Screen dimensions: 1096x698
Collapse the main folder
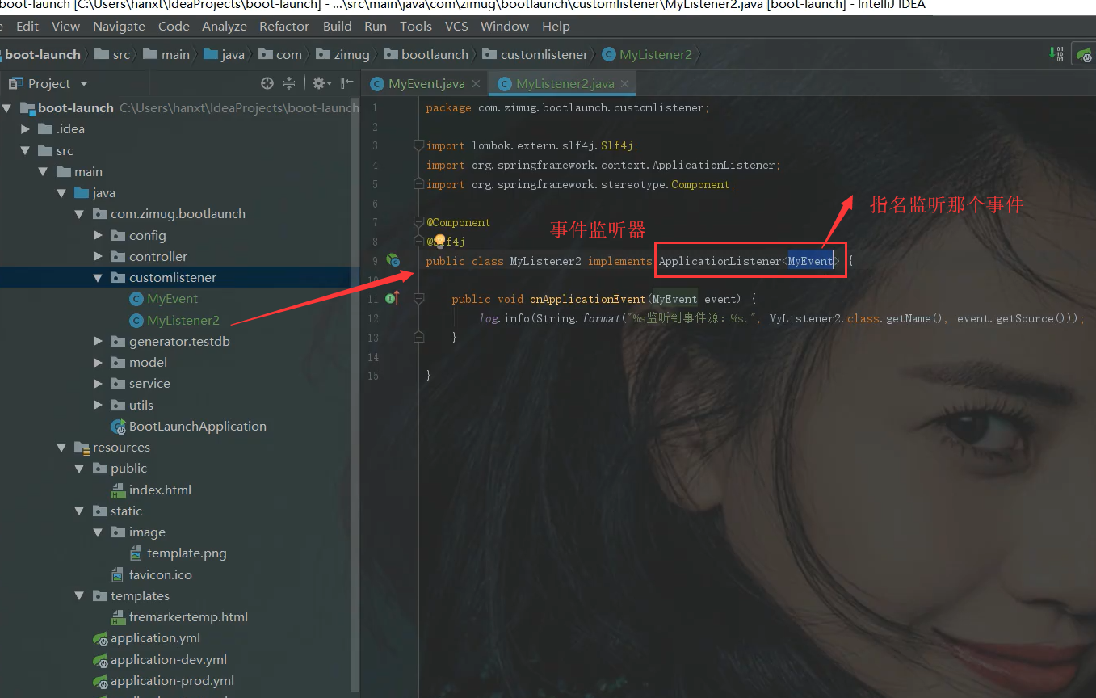tap(44, 171)
